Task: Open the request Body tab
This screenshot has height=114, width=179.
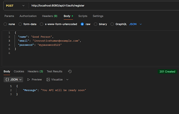Action: tap(68, 16)
